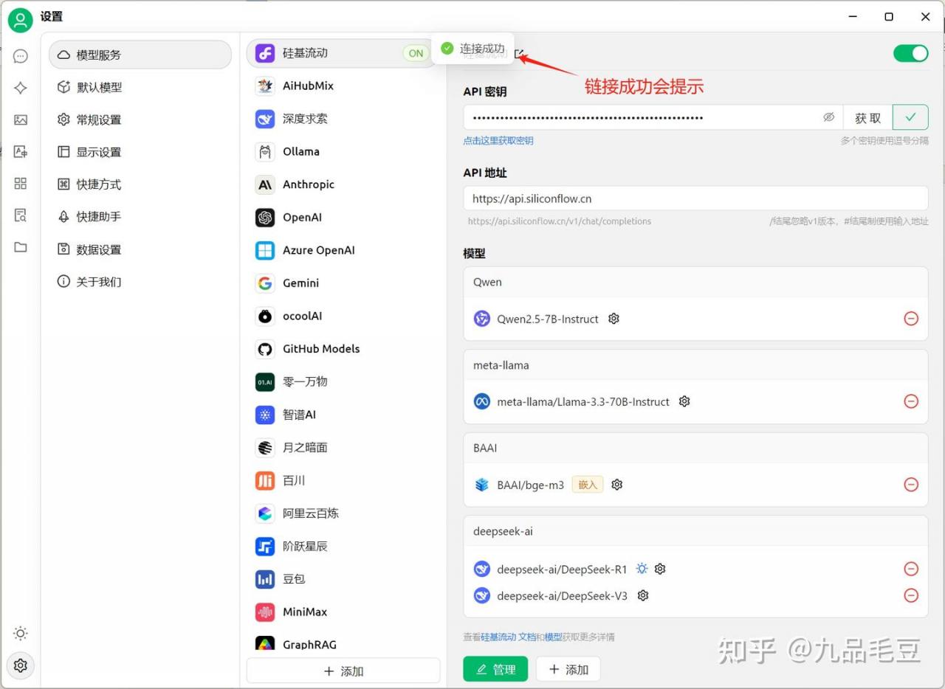The image size is (945, 689).
Task: Select the Gemini provider
Action: [x=343, y=283]
